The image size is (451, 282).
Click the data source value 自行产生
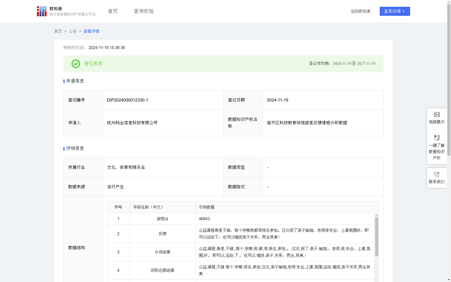pos(116,187)
